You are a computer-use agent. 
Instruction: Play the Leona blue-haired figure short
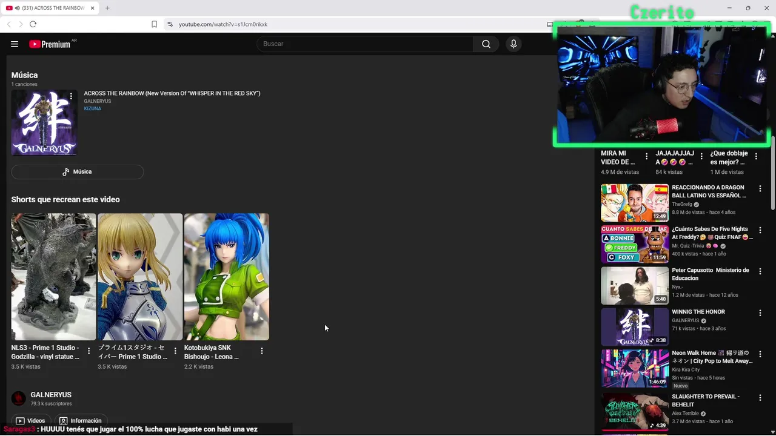[227, 277]
